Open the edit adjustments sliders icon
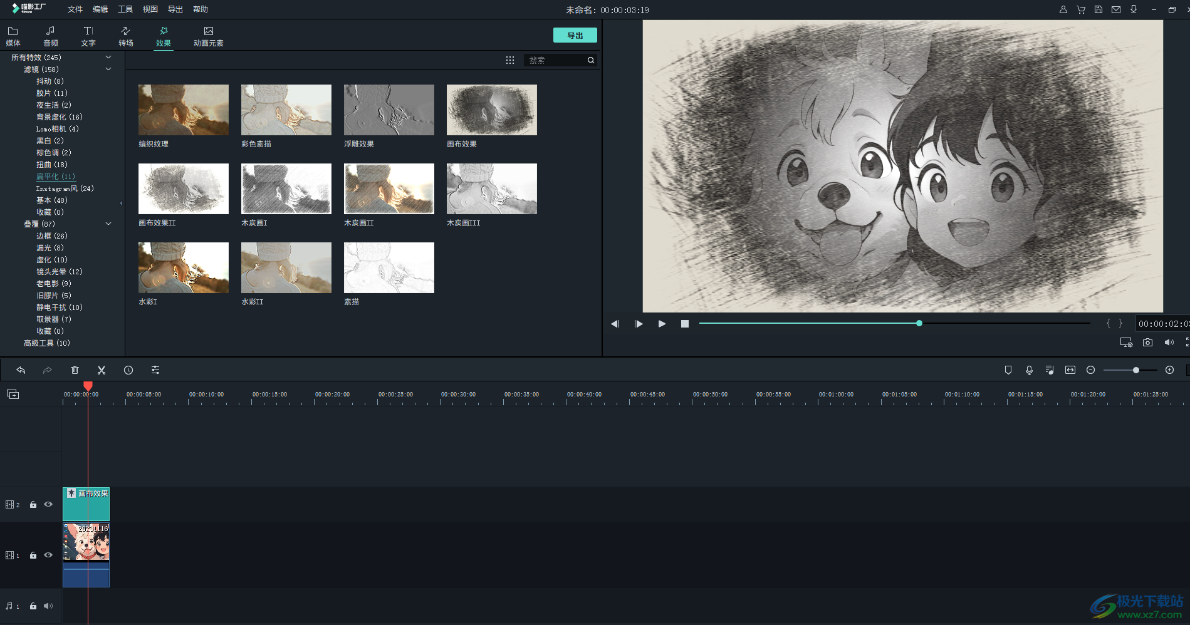The image size is (1190, 625). tap(155, 370)
